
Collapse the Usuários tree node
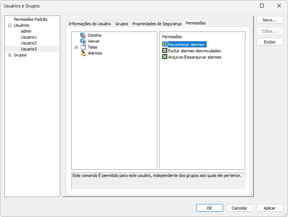tap(10, 25)
